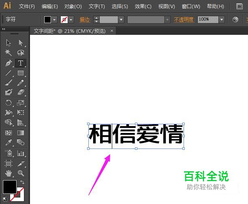The height and width of the screenshot is (204, 248).
Task: Choose the Eyedropper tool
Action: 9,142
